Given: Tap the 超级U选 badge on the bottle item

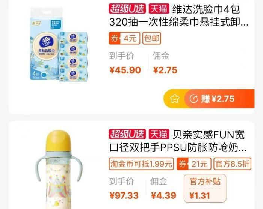Looking at the screenshot, I should click(x=127, y=134).
